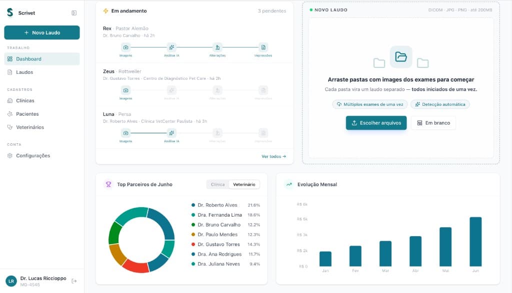Select Dr. Gustavo Torres in the legend
This screenshot has height=293, width=512.
click(x=225, y=244)
